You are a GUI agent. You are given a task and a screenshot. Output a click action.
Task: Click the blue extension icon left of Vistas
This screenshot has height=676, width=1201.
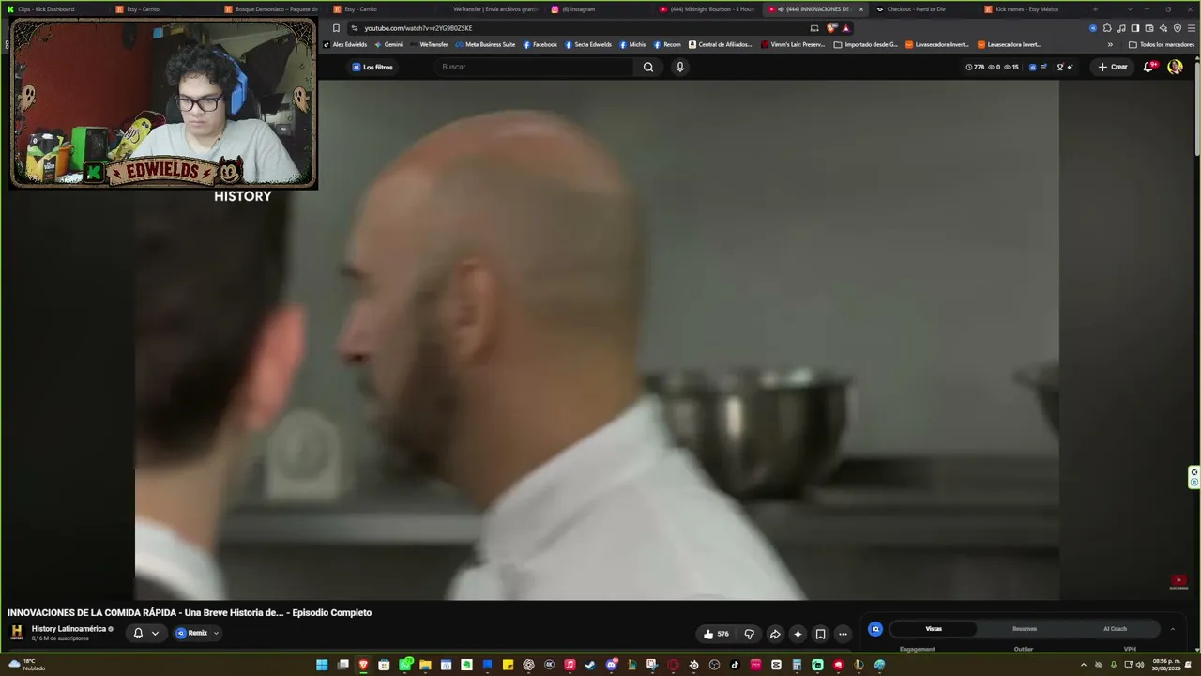pos(875,629)
